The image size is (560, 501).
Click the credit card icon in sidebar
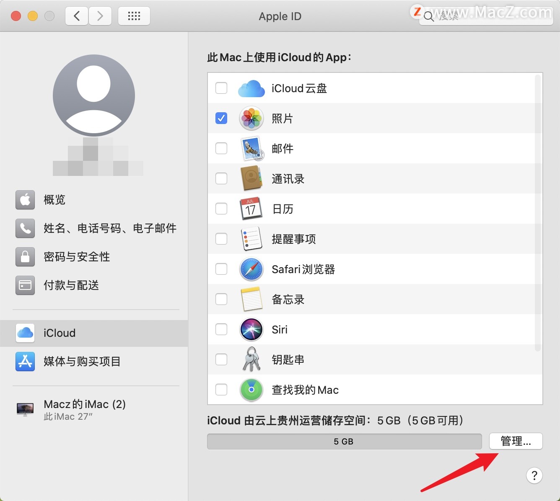[x=25, y=285]
